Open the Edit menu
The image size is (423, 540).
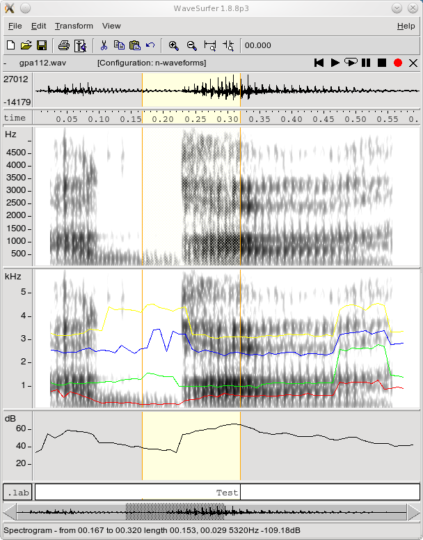[38, 26]
